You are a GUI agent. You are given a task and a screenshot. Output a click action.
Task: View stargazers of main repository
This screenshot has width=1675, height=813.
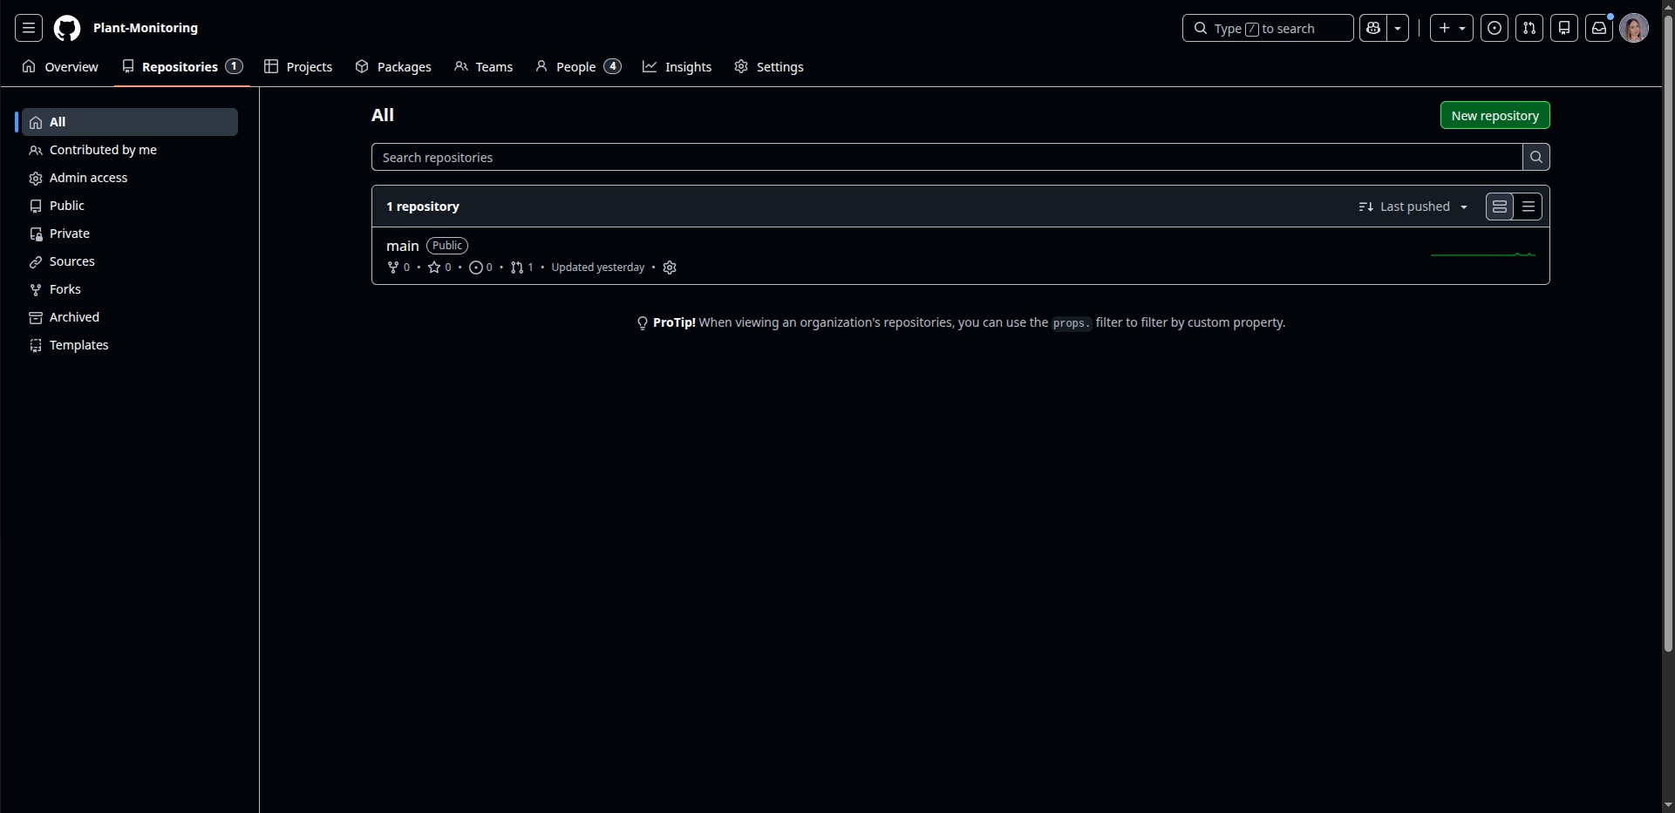[x=439, y=268]
